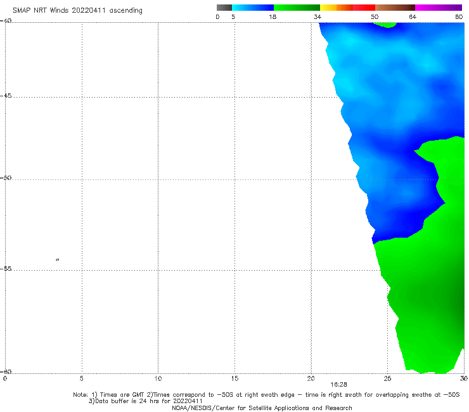Click the color bar label '18'

pyautogui.click(x=273, y=16)
